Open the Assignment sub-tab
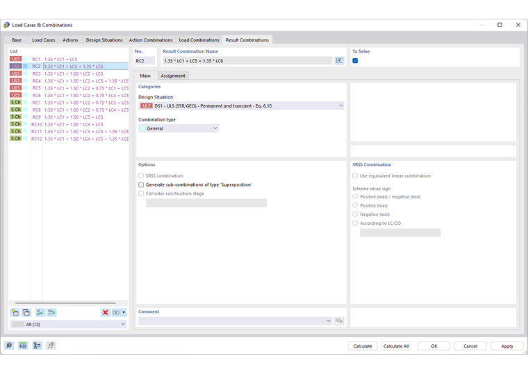This screenshot has width=528, height=374. 173,76
